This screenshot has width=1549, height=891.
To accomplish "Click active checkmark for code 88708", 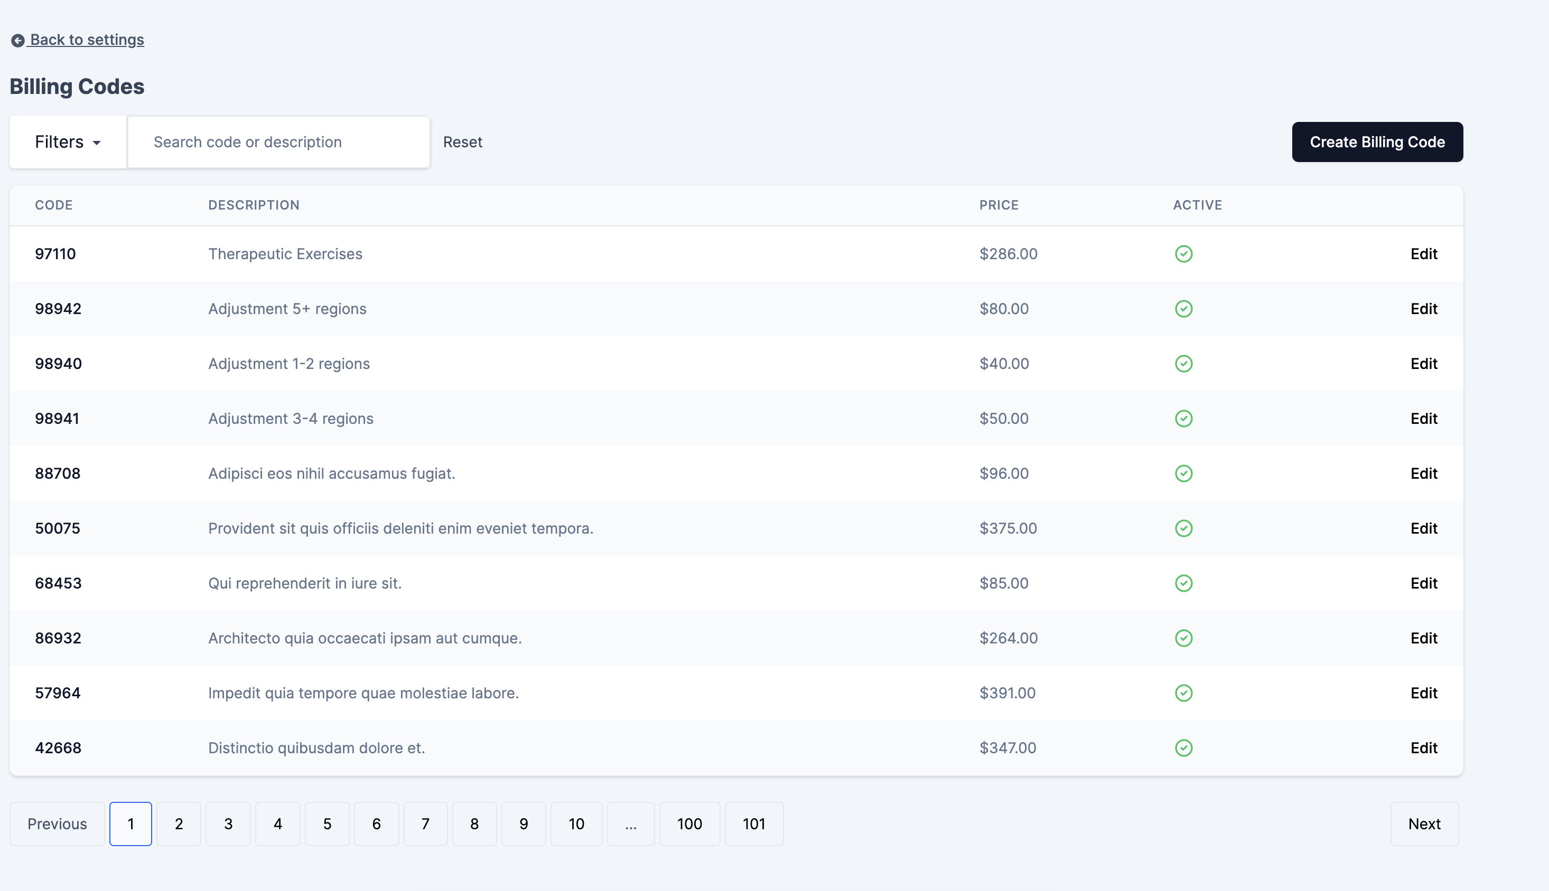I will (1183, 473).
